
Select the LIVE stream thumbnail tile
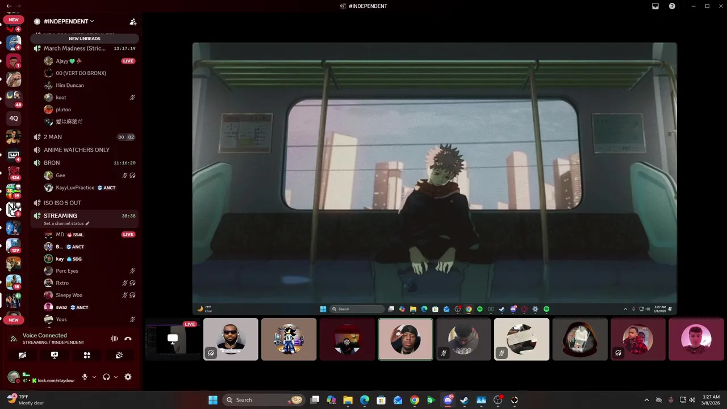click(173, 339)
